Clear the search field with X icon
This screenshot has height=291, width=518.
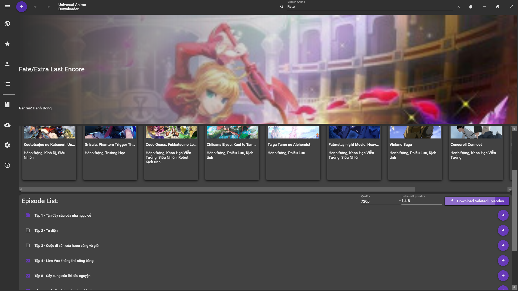pyautogui.click(x=459, y=7)
